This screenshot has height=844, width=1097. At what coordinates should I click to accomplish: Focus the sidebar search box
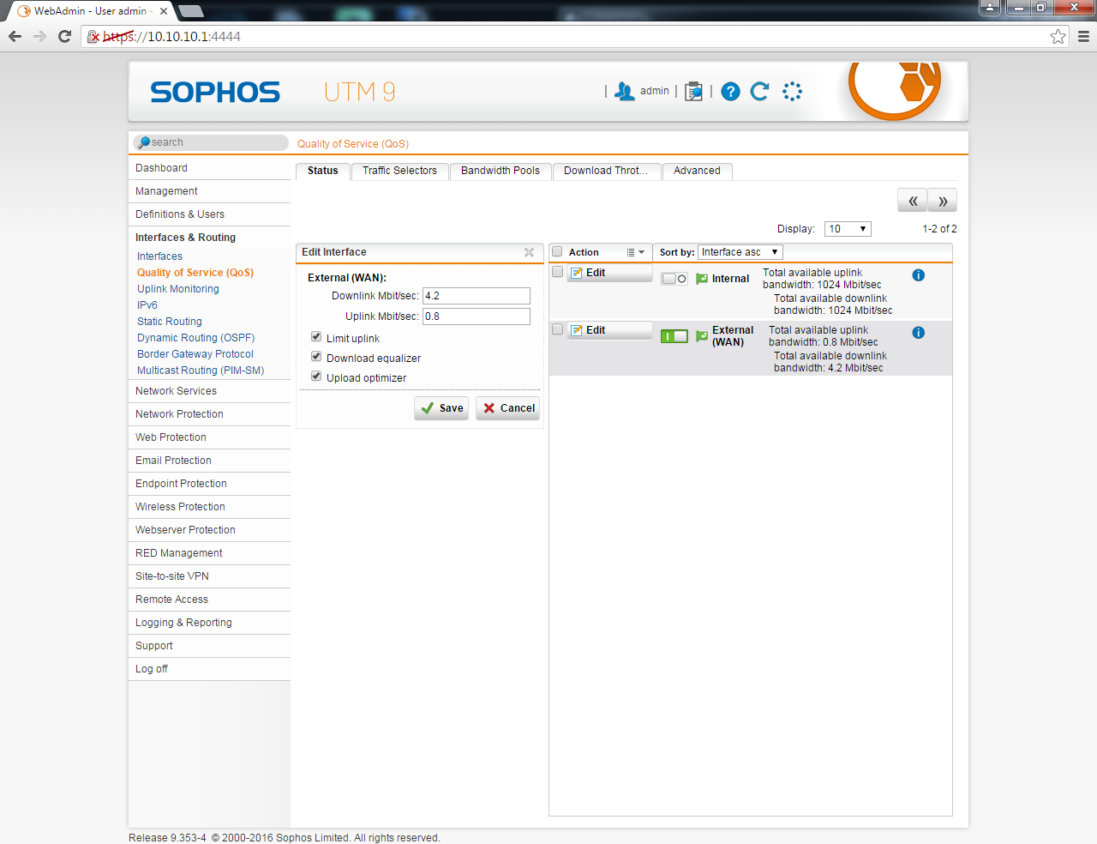210,142
